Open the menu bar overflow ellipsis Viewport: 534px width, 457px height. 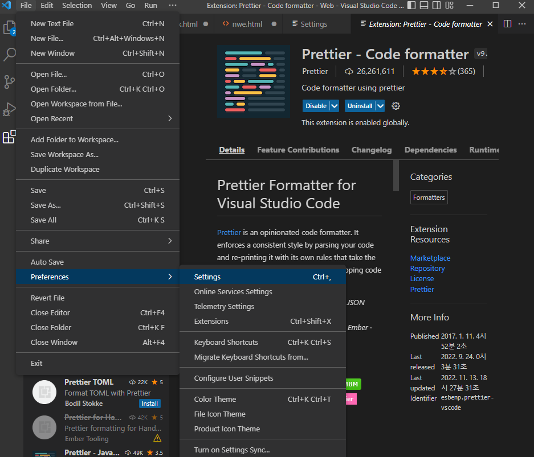tap(173, 6)
